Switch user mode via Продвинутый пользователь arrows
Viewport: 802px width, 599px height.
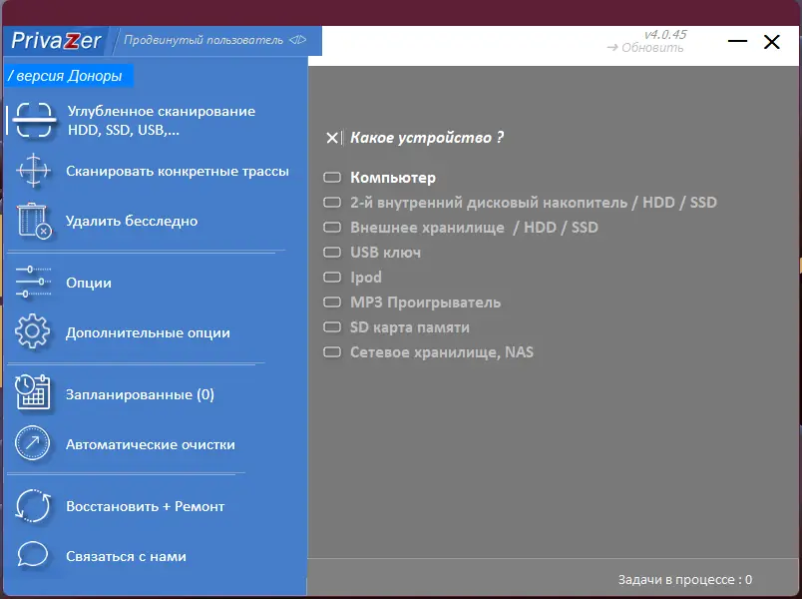pyautogui.click(x=297, y=40)
